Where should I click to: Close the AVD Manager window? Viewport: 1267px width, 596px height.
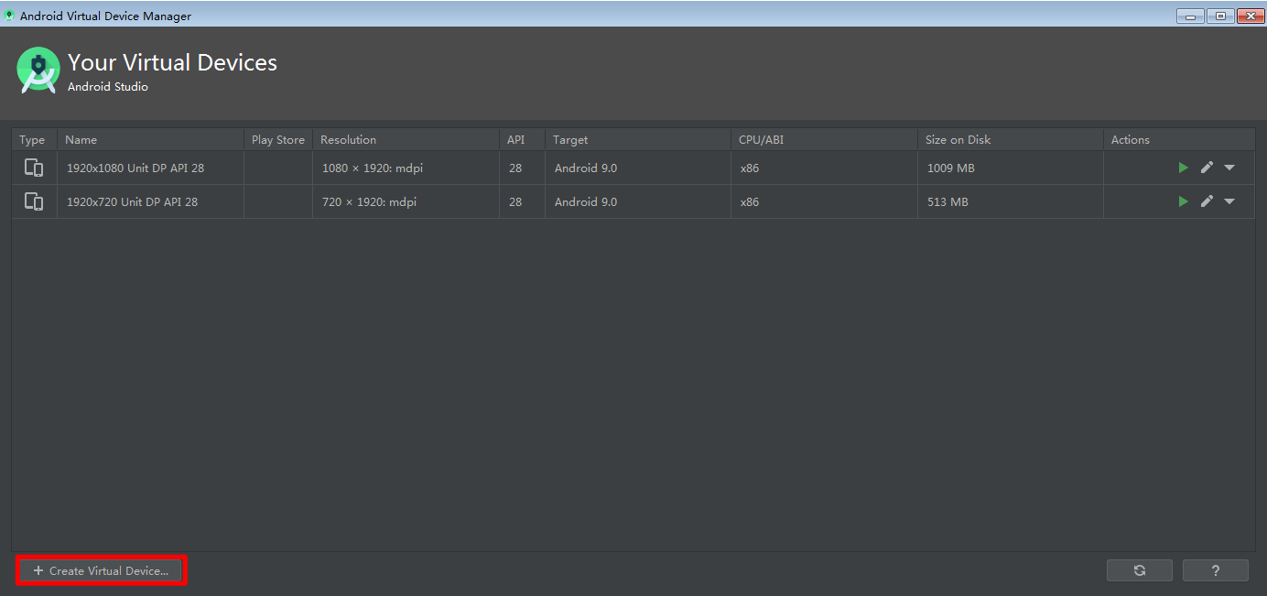pyautogui.click(x=1249, y=16)
